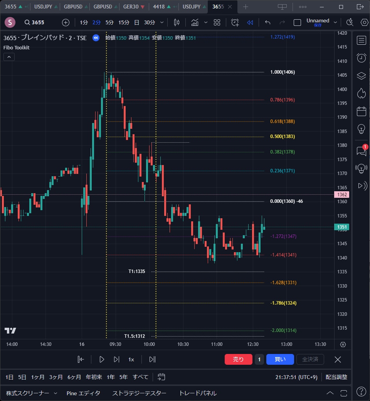Expand the layout save dropdown arrow

(x=335, y=22)
